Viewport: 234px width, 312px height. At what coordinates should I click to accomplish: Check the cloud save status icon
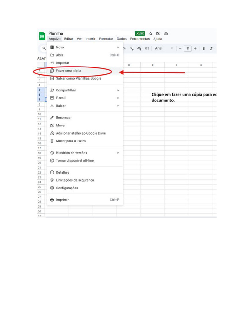pyautogui.click(x=166, y=34)
